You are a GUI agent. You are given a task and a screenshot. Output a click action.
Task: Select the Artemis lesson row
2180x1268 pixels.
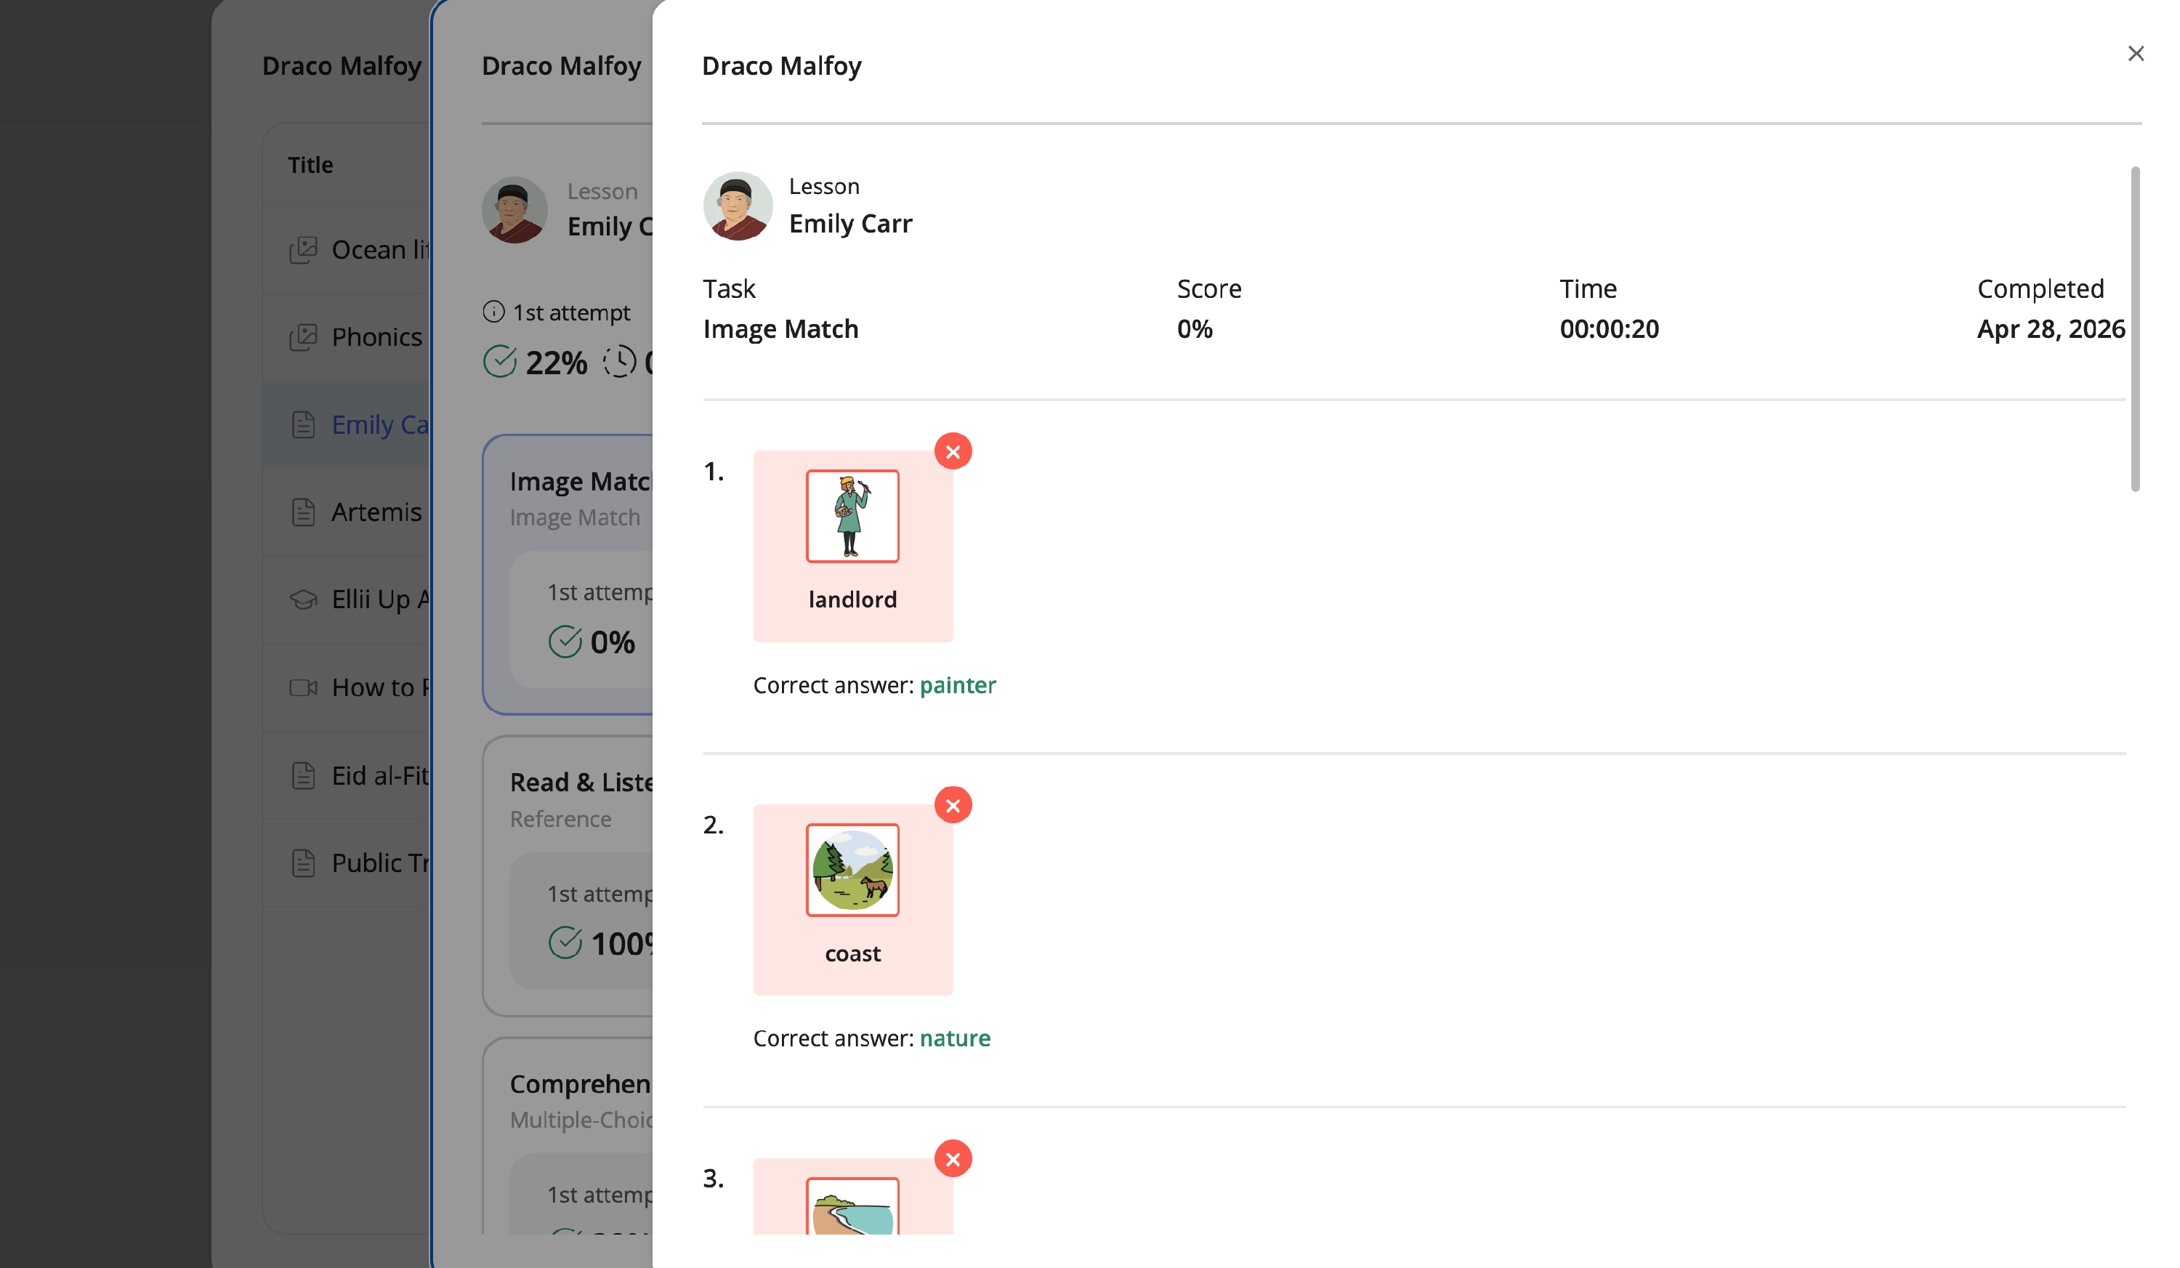pyautogui.click(x=376, y=512)
